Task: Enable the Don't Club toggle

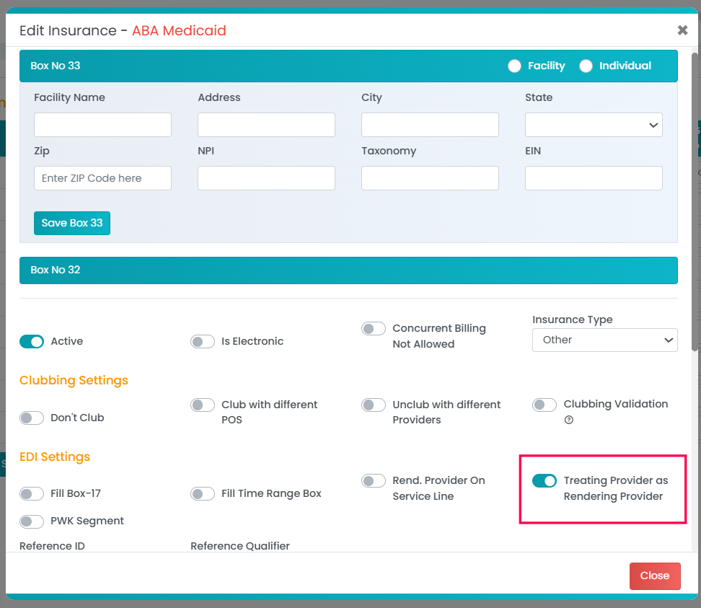Action: coord(32,418)
